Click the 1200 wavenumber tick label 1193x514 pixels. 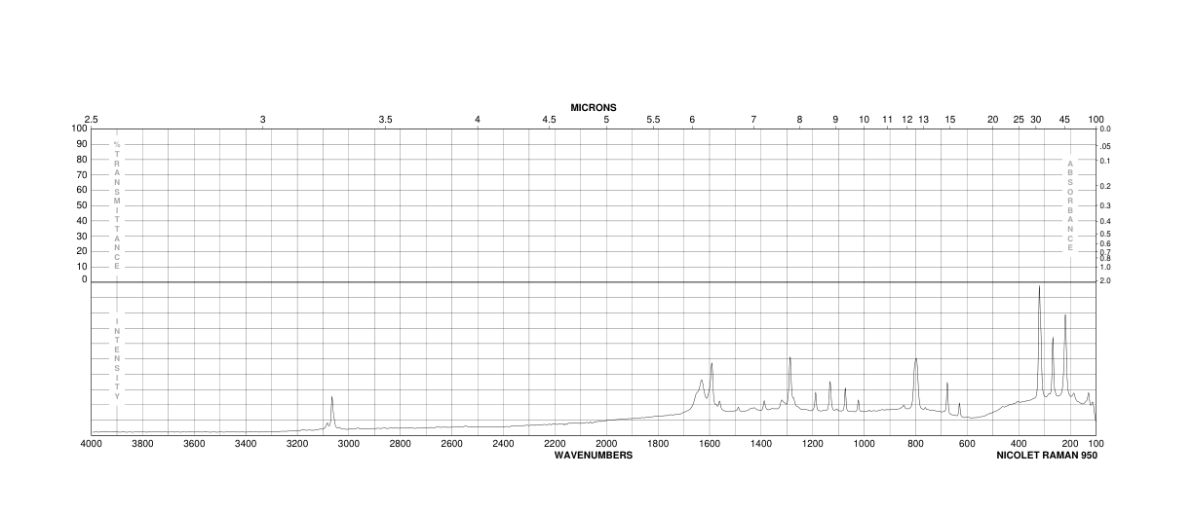[x=812, y=444]
